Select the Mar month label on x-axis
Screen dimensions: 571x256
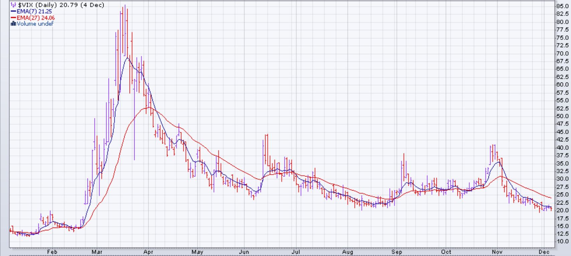[x=97, y=252]
